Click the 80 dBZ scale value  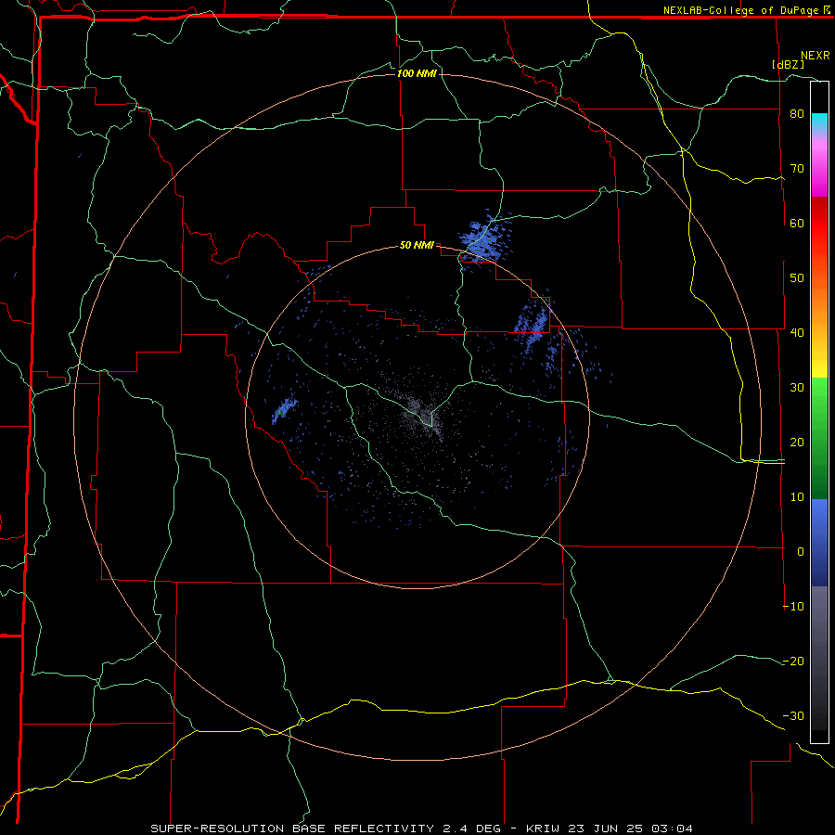pyautogui.click(x=797, y=114)
